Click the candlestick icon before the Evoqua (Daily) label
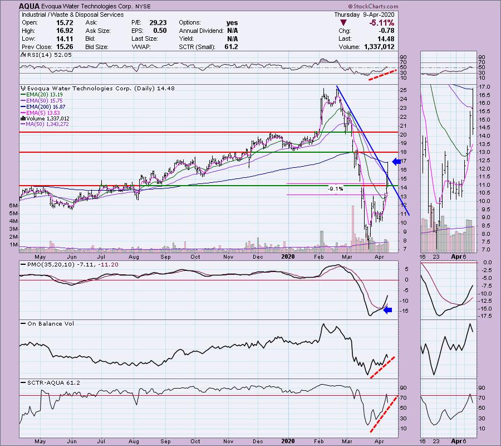Screen dimensions: 501x446 [x=23, y=88]
